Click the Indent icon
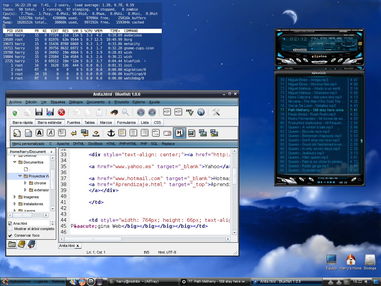 pyautogui.click(x=178, y=112)
